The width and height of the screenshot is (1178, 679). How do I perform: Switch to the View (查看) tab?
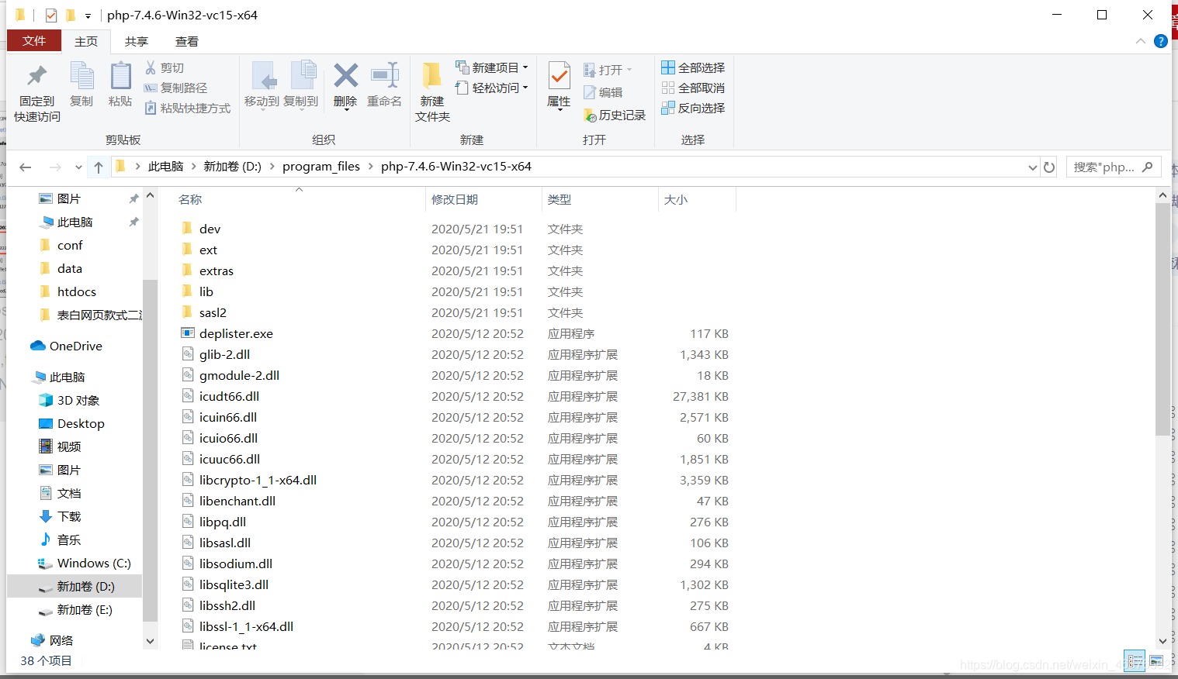point(187,41)
